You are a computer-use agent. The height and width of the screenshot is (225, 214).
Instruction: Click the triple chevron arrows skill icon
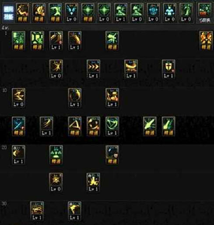pos(93,69)
